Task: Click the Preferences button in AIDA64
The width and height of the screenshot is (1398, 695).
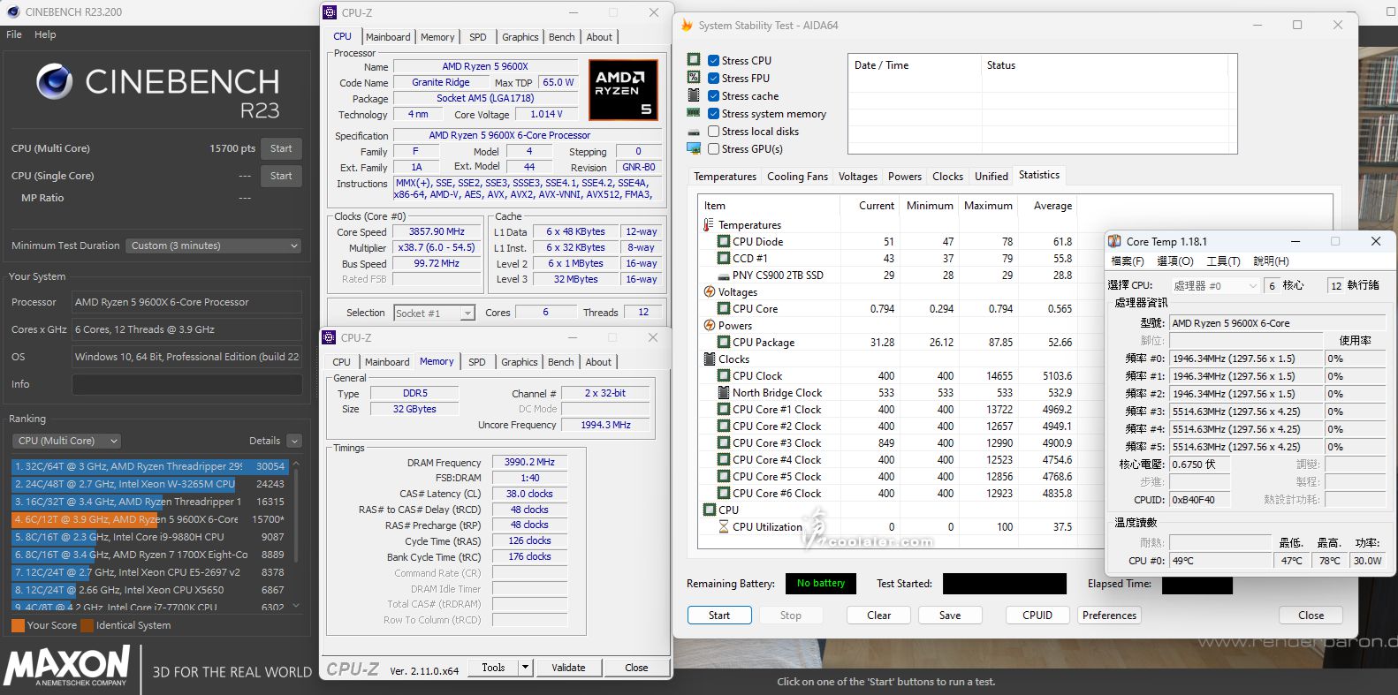Action: pos(1109,616)
